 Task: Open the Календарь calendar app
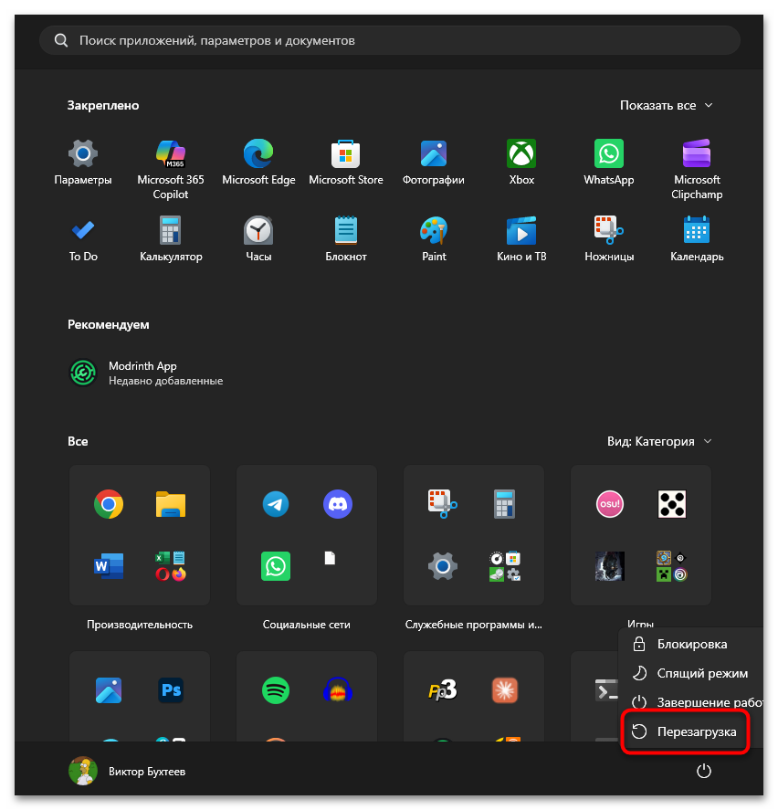pos(697,238)
